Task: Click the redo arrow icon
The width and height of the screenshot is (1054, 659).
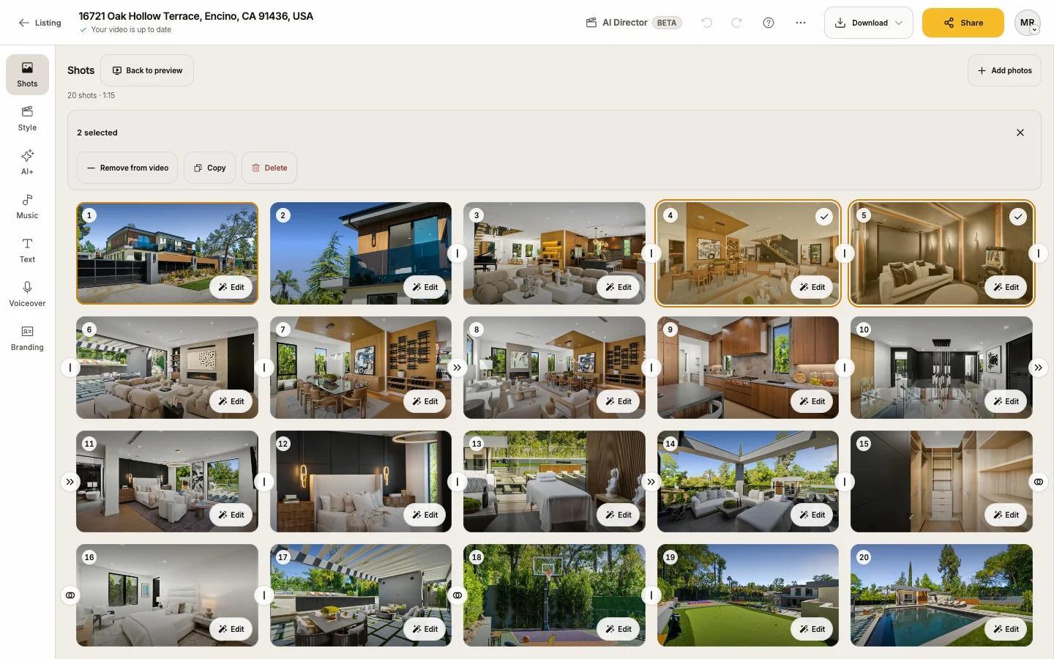Action: click(x=736, y=23)
